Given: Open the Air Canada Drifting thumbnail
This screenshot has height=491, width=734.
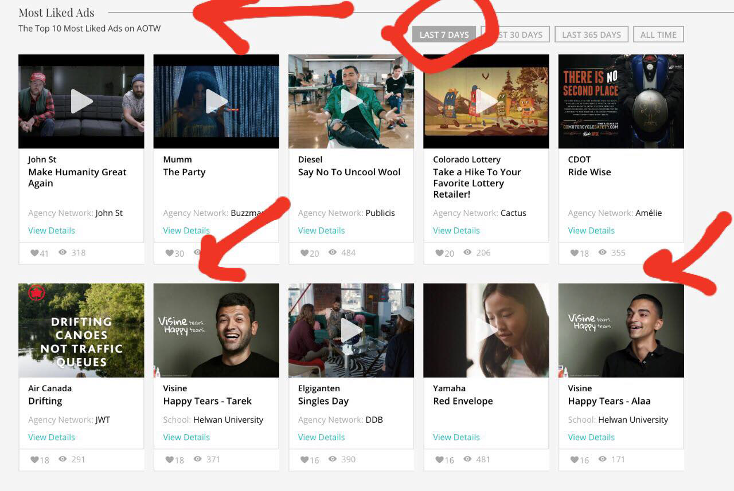Looking at the screenshot, I should (81, 330).
